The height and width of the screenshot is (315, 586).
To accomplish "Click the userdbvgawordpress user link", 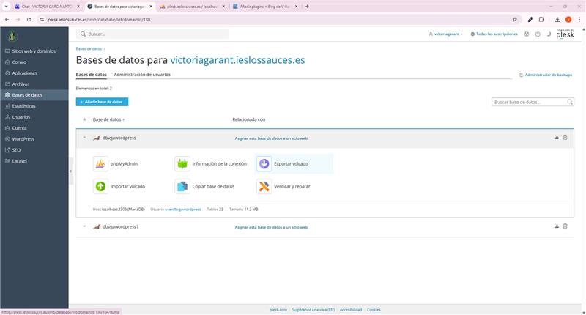I will click(x=182, y=210).
